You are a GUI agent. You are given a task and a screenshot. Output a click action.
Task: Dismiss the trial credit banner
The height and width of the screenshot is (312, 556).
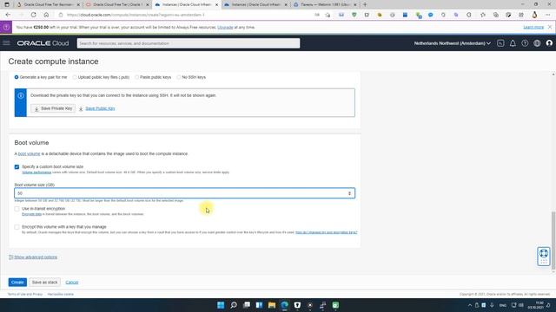(550, 27)
